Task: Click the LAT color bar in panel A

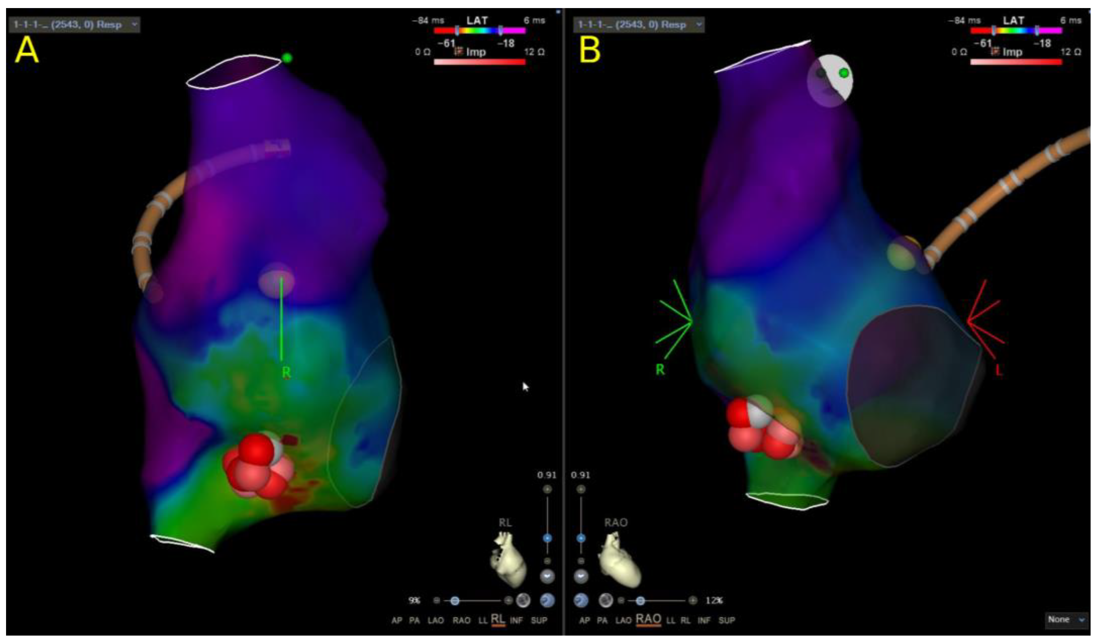Action: coord(479,31)
